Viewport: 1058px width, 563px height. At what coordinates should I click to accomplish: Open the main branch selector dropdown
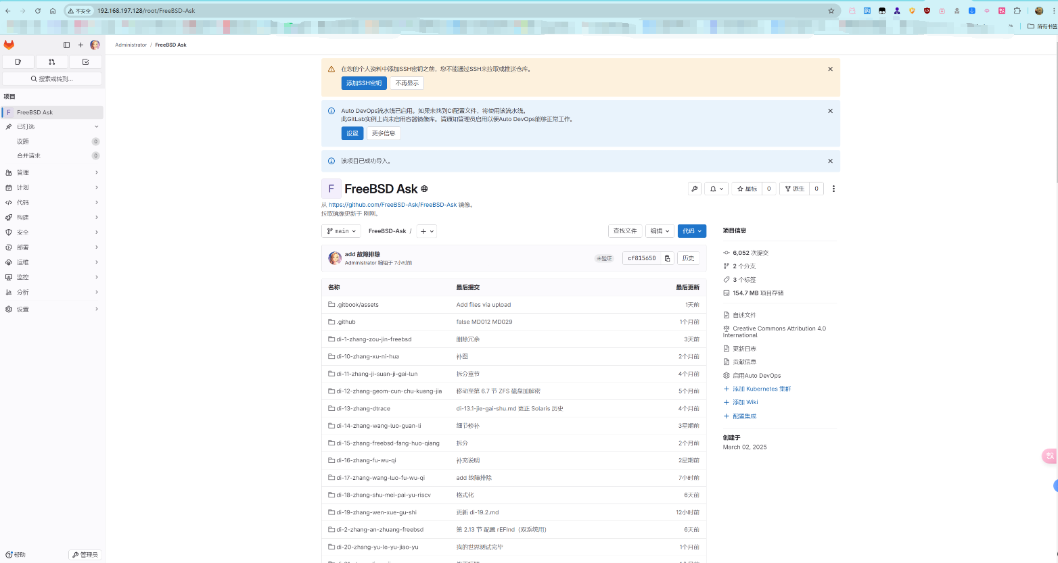pos(342,231)
